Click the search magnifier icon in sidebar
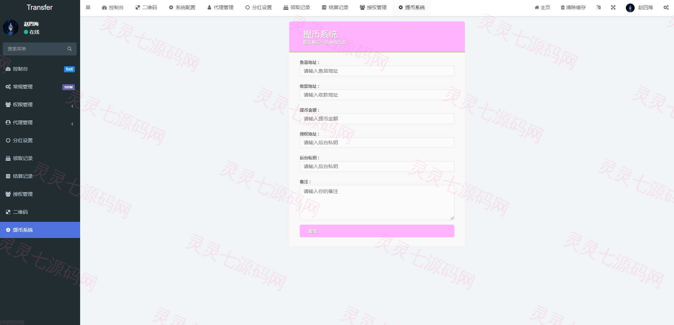Viewport: 674px width, 325px height. 70,49
